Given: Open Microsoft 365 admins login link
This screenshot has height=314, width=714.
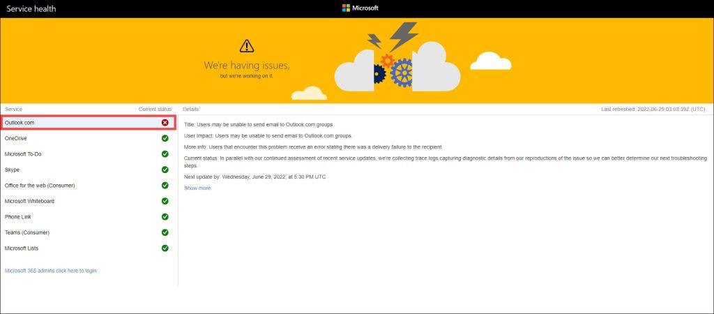Looking at the screenshot, I should pos(50,271).
